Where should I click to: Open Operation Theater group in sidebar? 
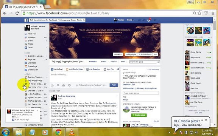36,77
